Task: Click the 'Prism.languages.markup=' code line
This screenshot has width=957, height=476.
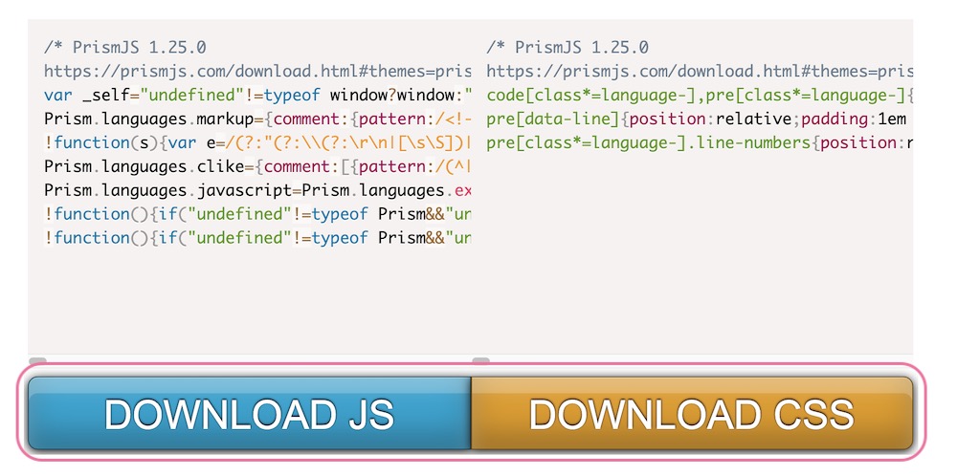Action: click(x=257, y=119)
